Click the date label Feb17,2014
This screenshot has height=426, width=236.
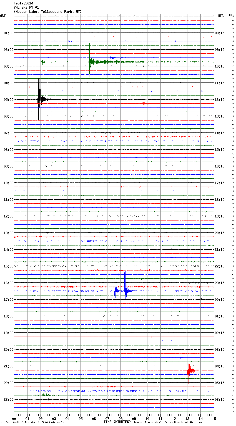[x=23, y=3]
